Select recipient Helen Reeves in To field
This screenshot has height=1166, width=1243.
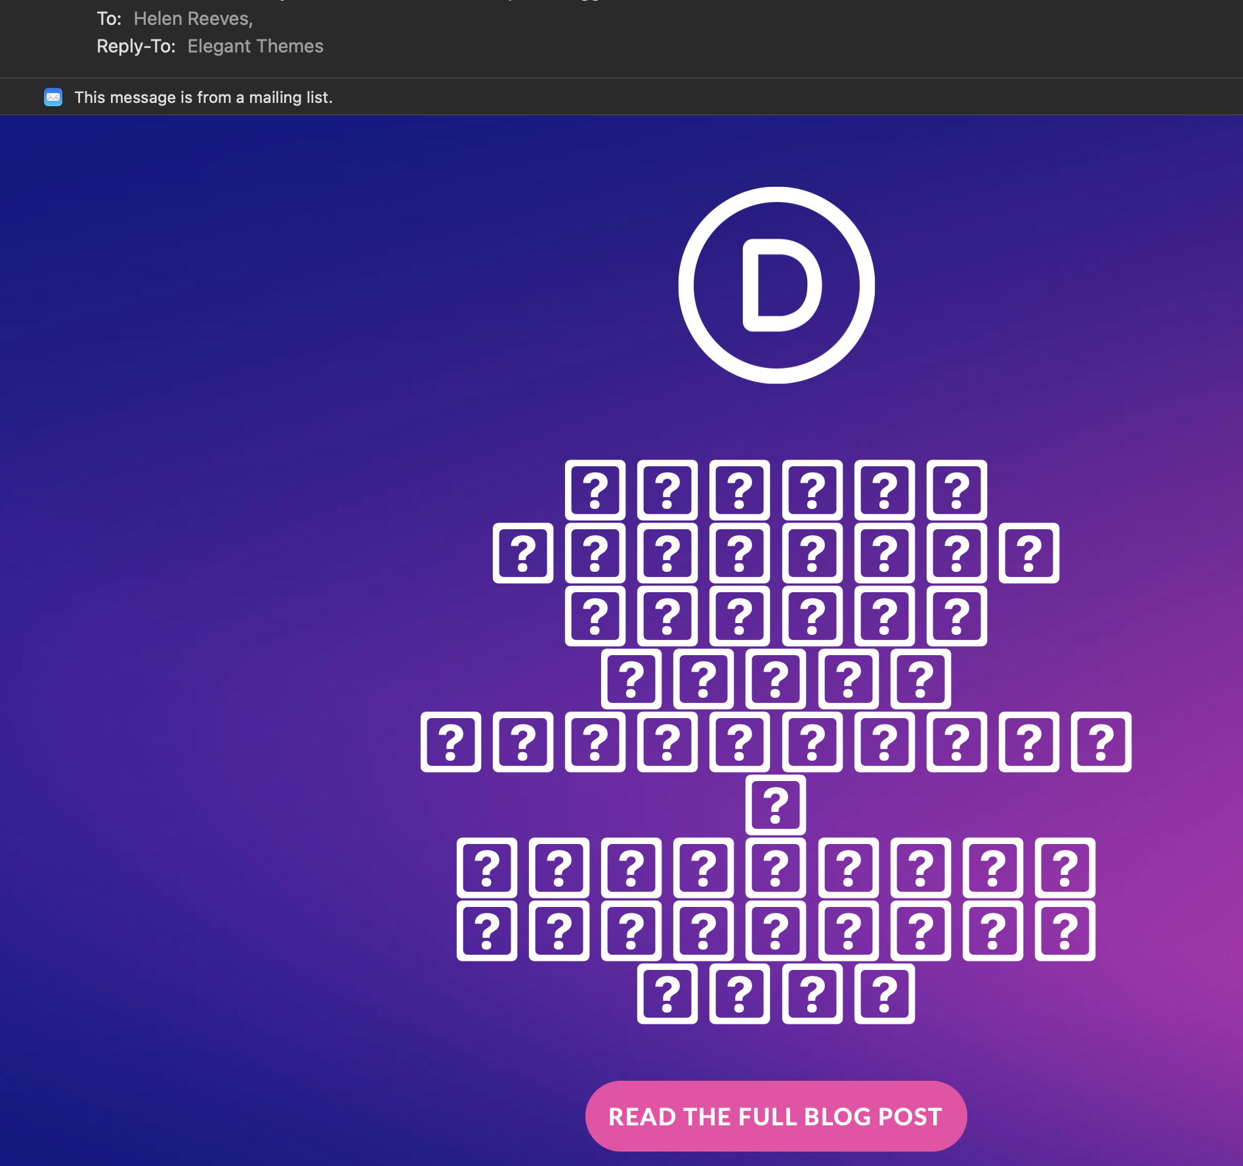click(193, 19)
